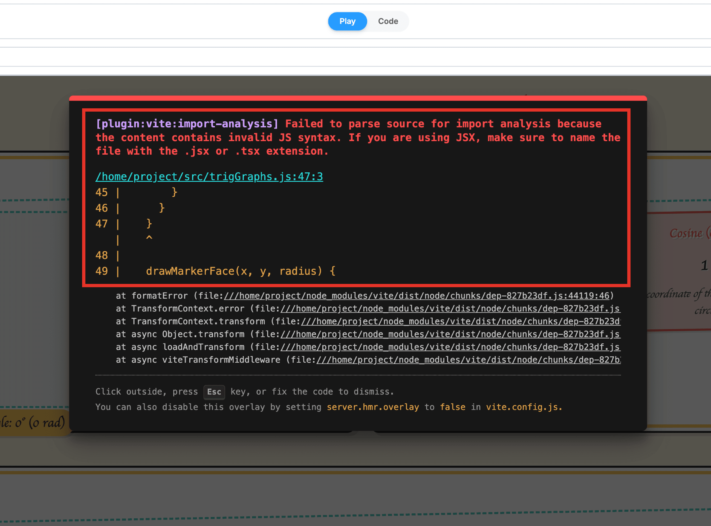Click the red bar atop the error overlay

click(358, 98)
